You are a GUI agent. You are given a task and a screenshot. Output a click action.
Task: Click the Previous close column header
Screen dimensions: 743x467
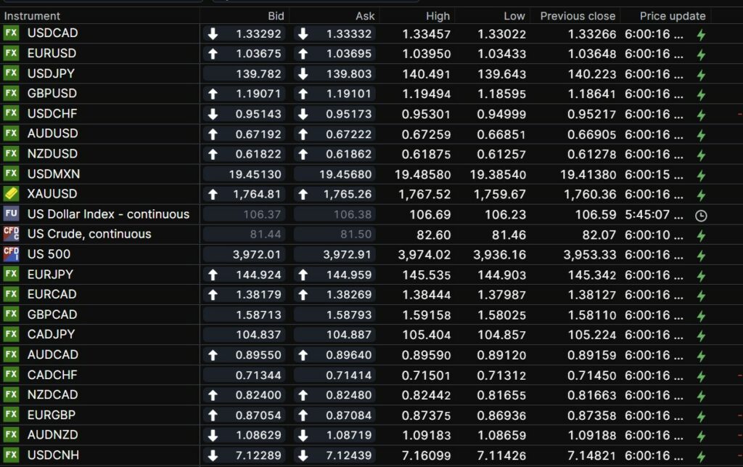click(x=578, y=16)
